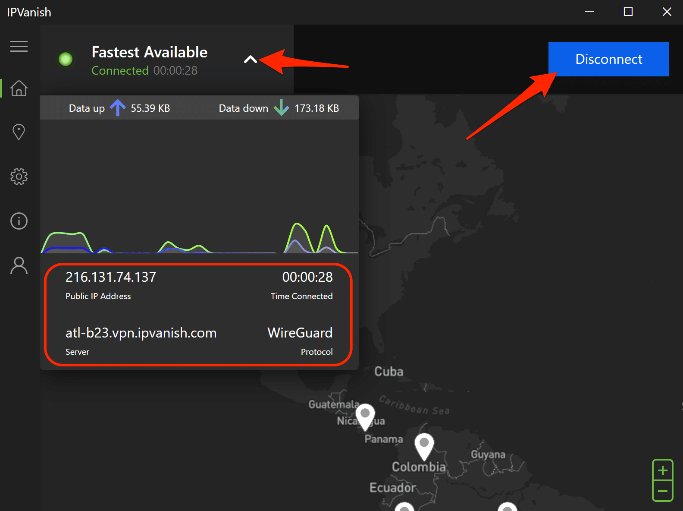683x511 pixels.
Task: Select the map pin over Nicaragua
Action: click(x=365, y=417)
